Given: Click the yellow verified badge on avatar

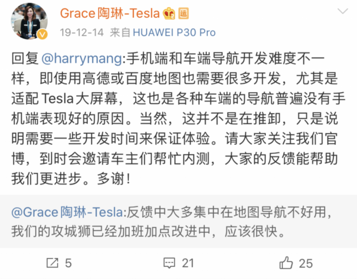Looking at the screenshot, I should (43, 35).
